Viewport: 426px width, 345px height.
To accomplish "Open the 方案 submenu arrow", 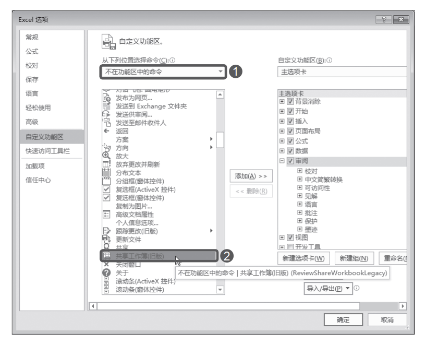I will click(x=211, y=139).
